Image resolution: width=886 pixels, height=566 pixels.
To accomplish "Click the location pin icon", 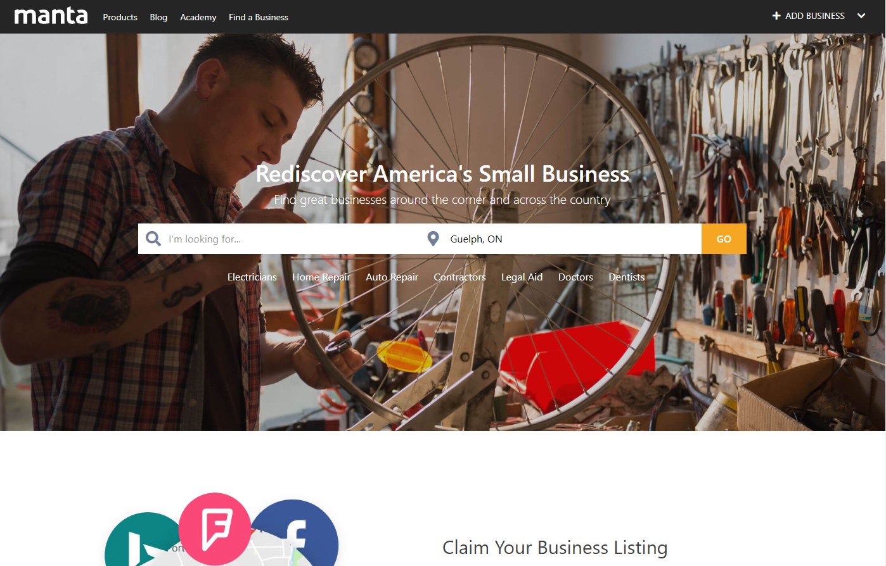I will point(433,239).
